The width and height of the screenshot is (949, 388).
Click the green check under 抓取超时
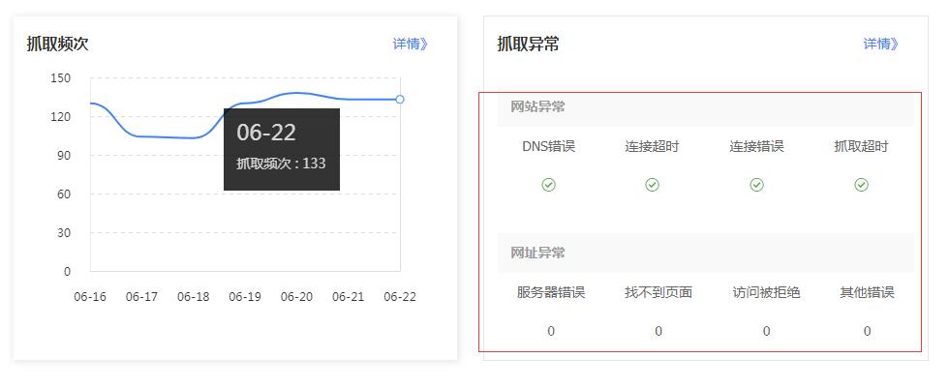pyautogui.click(x=861, y=185)
